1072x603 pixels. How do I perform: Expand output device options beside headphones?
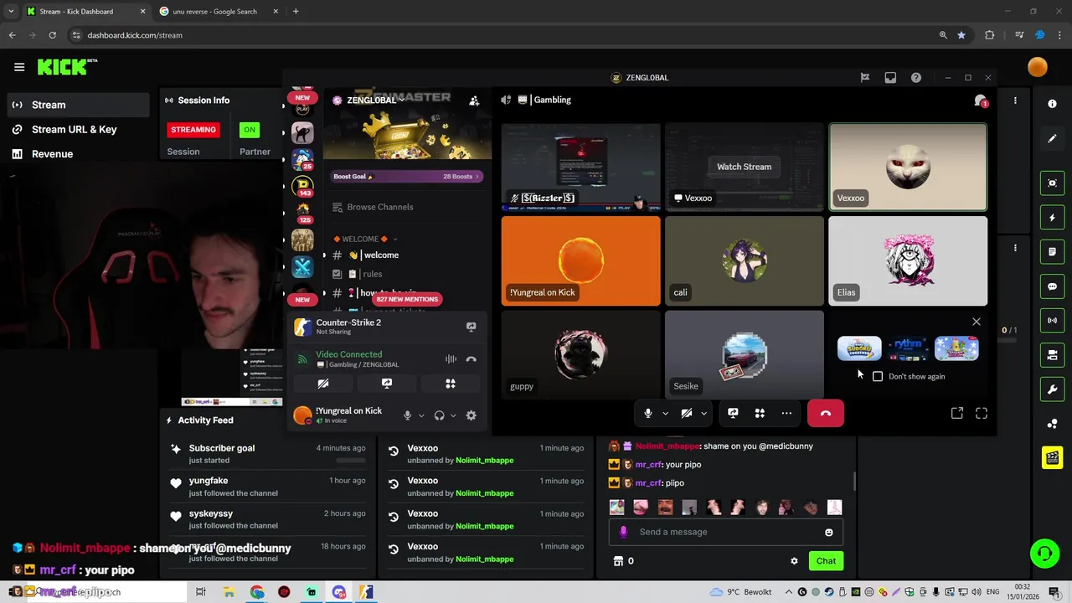(453, 415)
